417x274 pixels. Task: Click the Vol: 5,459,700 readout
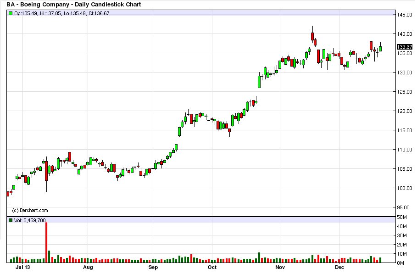tap(30, 220)
